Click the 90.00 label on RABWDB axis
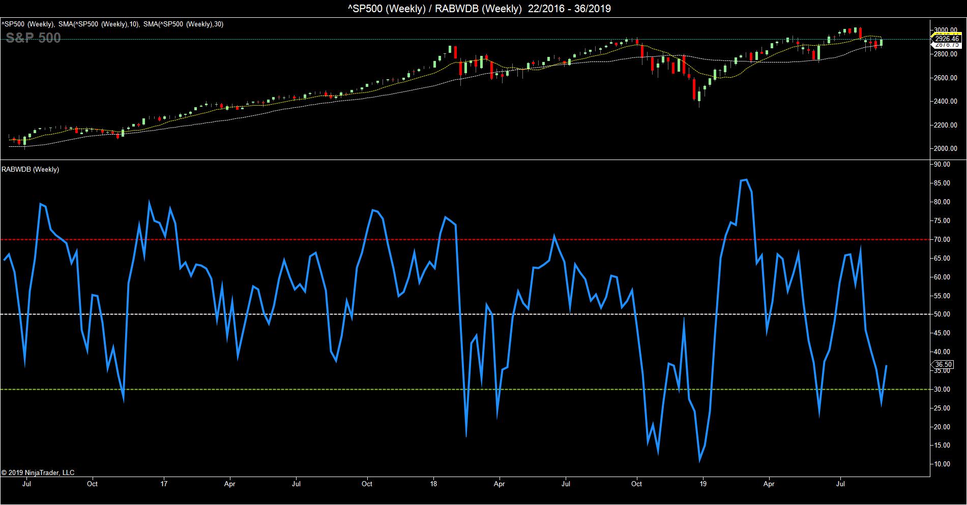This screenshot has height=505, width=967. tap(946, 164)
